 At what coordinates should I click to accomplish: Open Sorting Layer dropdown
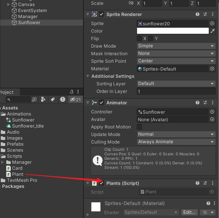pyautogui.click(x=176, y=84)
